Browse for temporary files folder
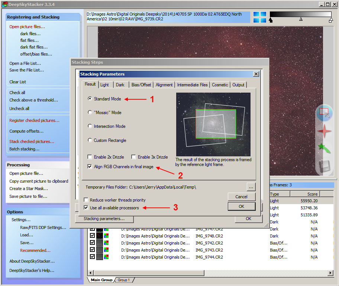The width and height of the screenshot is (339, 286). click(251, 187)
